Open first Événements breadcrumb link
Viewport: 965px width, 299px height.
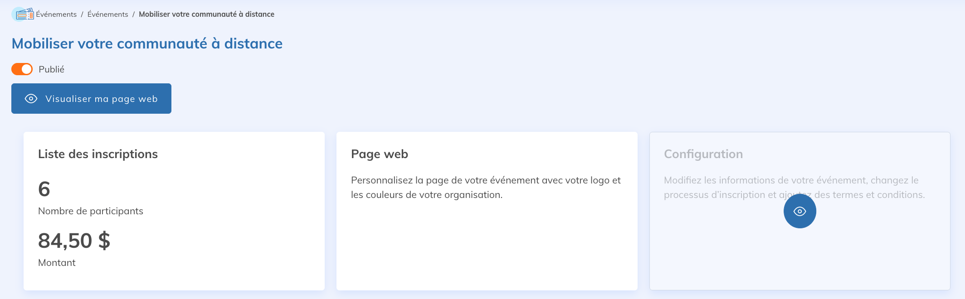pyautogui.click(x=56, y=14)
